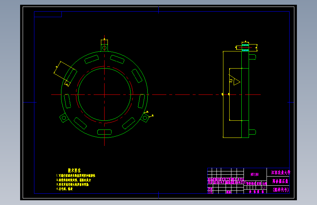This screenshot has height=205, width=317.
Task: Click the HT100 material label
Action: click(x=254, y=174)
